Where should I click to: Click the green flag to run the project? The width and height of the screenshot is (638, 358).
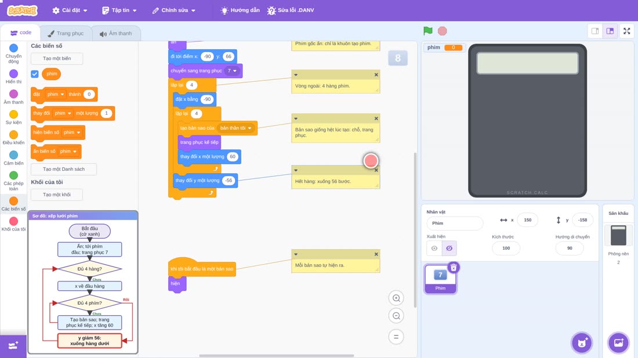pos(427,31)
